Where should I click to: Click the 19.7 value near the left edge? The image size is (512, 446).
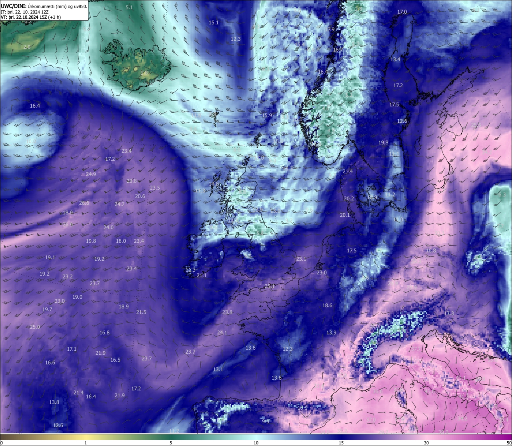tap(47, 309)
